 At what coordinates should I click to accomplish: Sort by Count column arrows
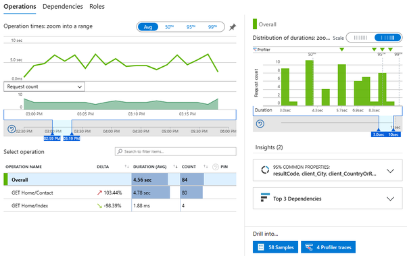pyautogui.click(x=206, y=167)
